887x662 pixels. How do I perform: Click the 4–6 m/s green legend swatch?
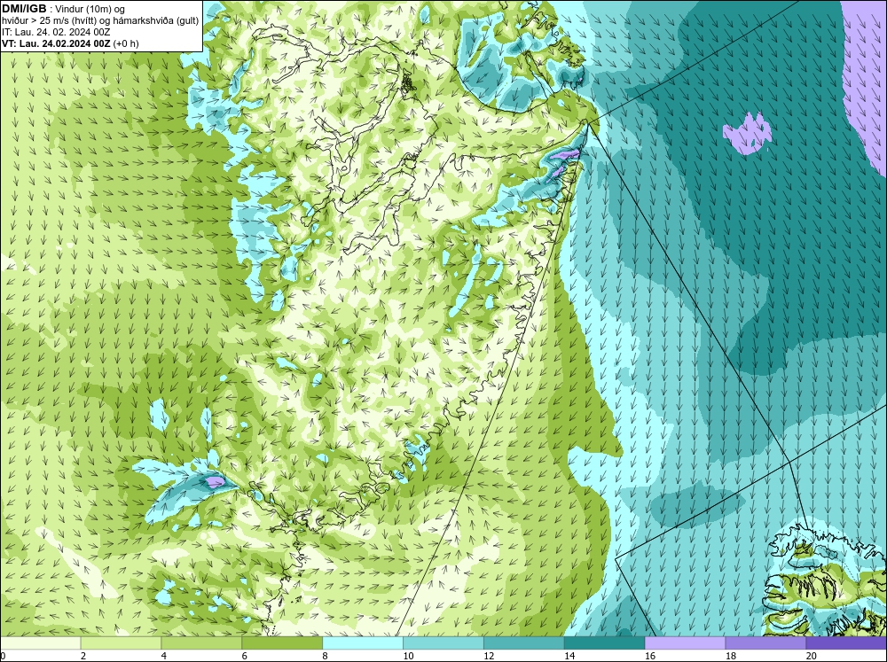tap(201, 643)
